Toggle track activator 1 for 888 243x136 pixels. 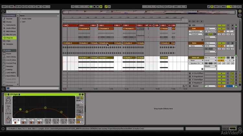pos(222,25)
